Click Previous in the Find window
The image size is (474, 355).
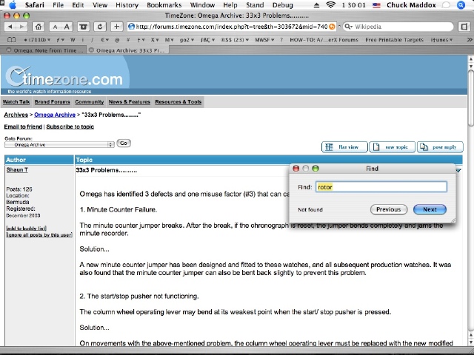pyautogui.click(x=389, y=209)
